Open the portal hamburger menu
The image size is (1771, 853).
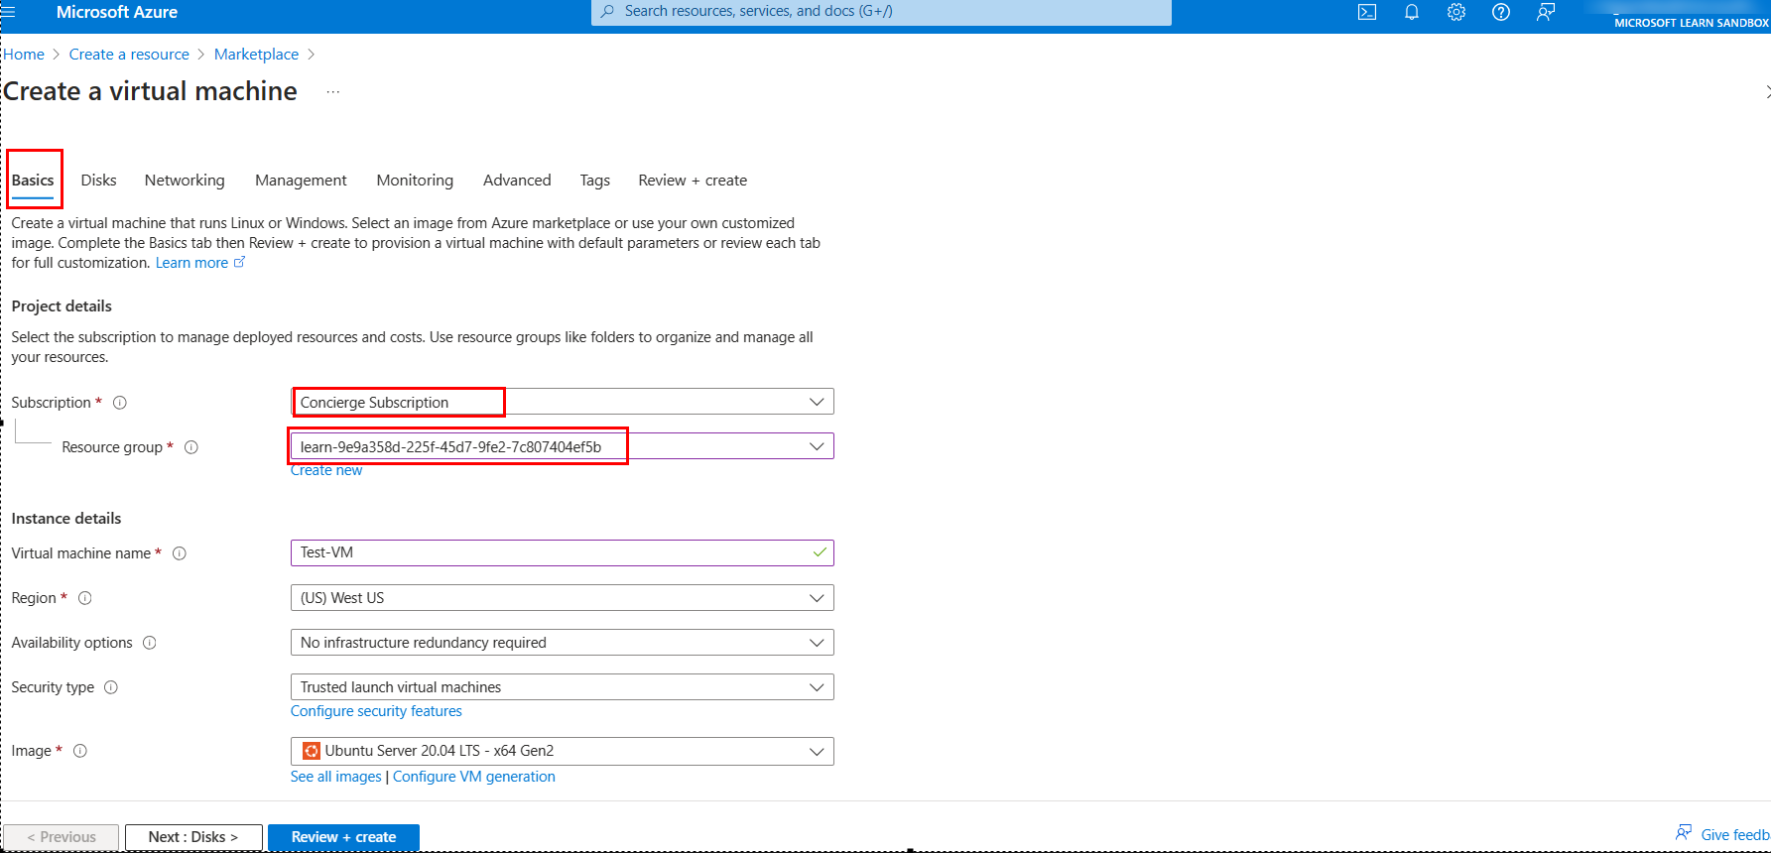[x=9, y=12]
